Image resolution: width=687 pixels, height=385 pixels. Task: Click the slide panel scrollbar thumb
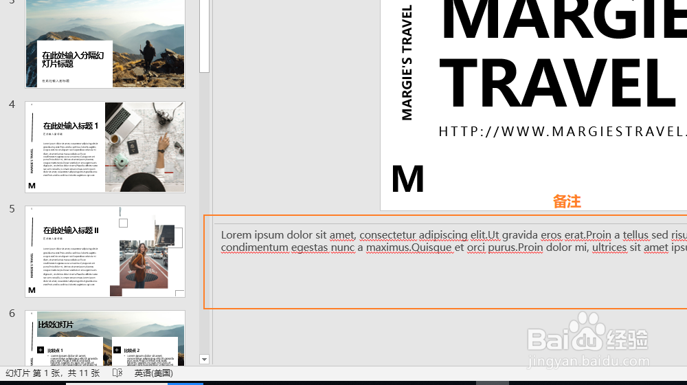coord(204,36)
